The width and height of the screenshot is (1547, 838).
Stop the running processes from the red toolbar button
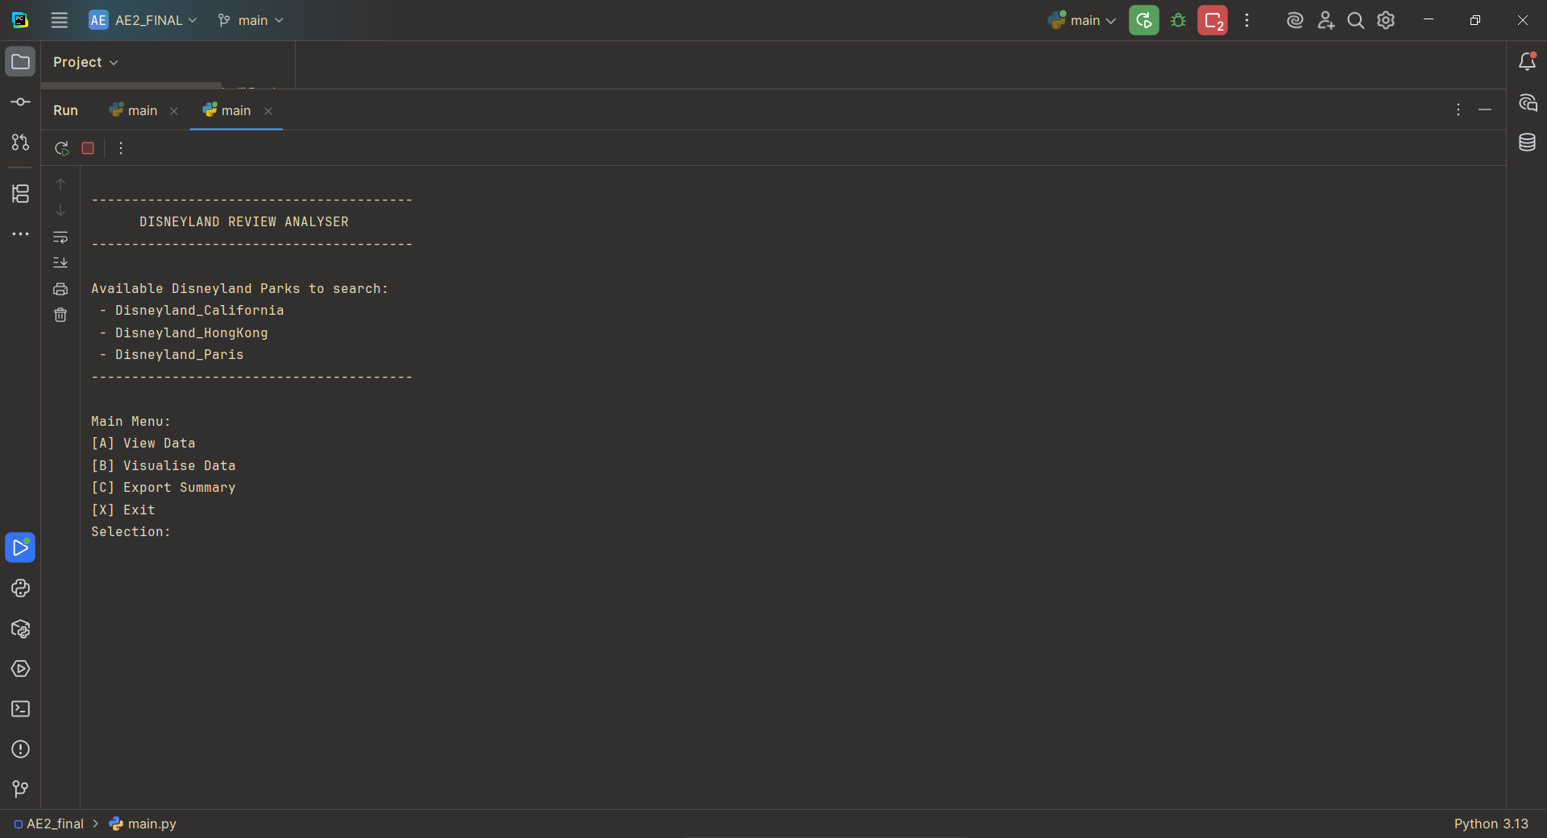pyautogui.click(x=1213, y=20)
